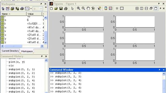Tile figures in a grid layout

click(x=137, y=9)
